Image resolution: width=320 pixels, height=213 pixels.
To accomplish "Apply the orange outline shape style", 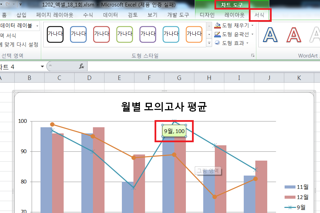I will pyautogui.click(x=194, y=34).
